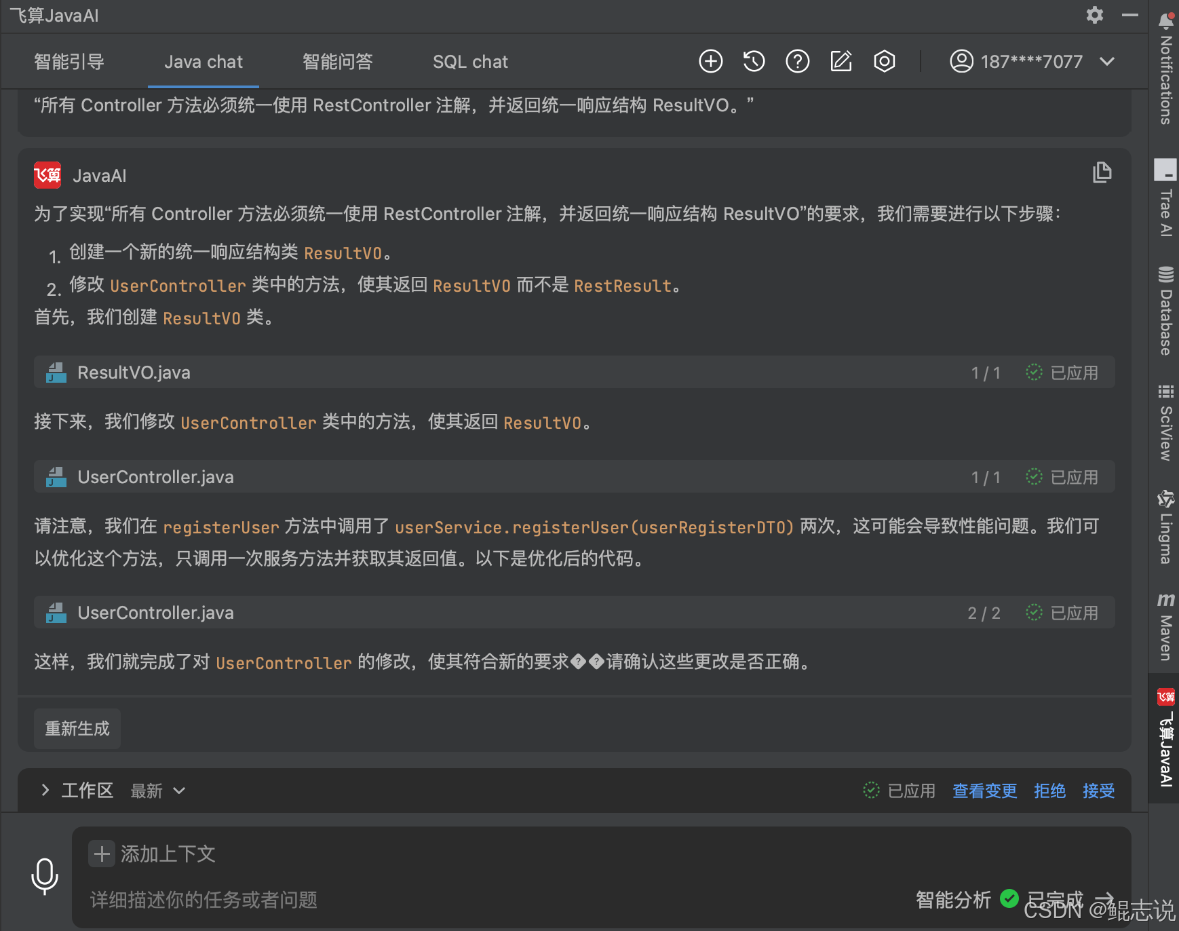Click the green 已完成 check icon
1179x931 pixels.
pyautogui.click(x=1009, y=898)
